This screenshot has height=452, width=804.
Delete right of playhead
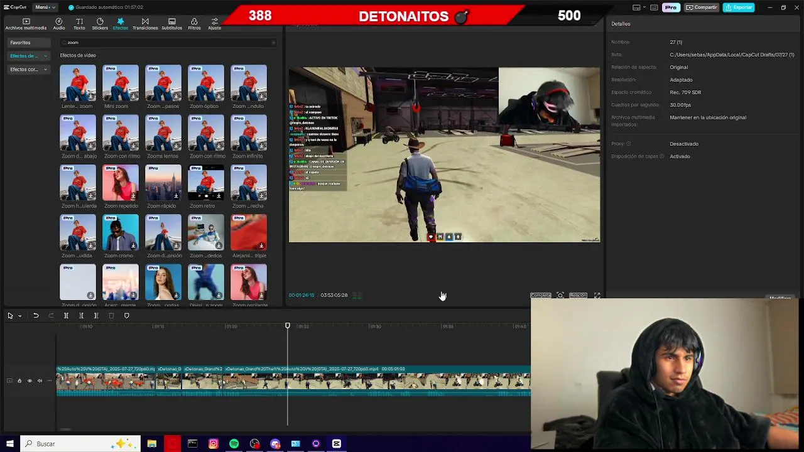(x=96, y=316)
